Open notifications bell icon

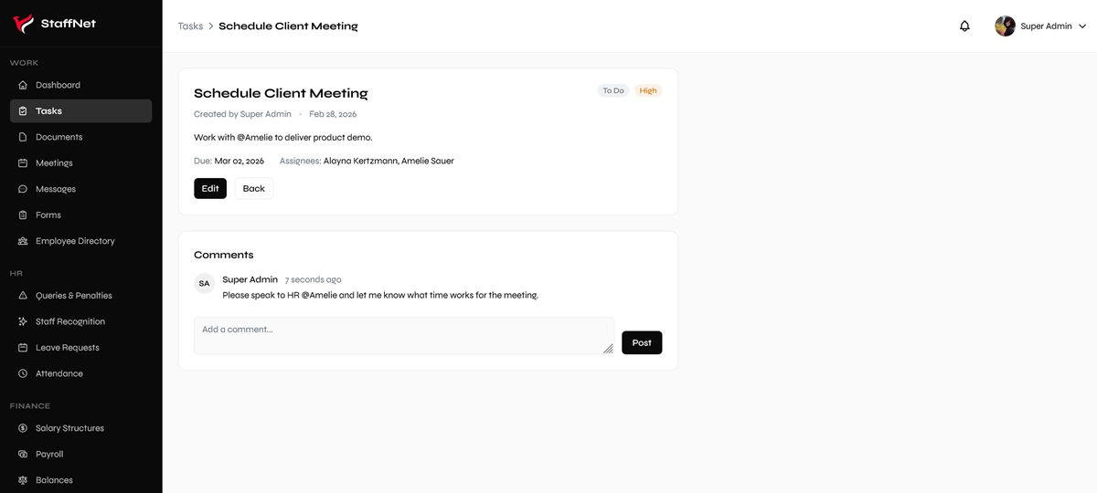click(x=964, y=26)
